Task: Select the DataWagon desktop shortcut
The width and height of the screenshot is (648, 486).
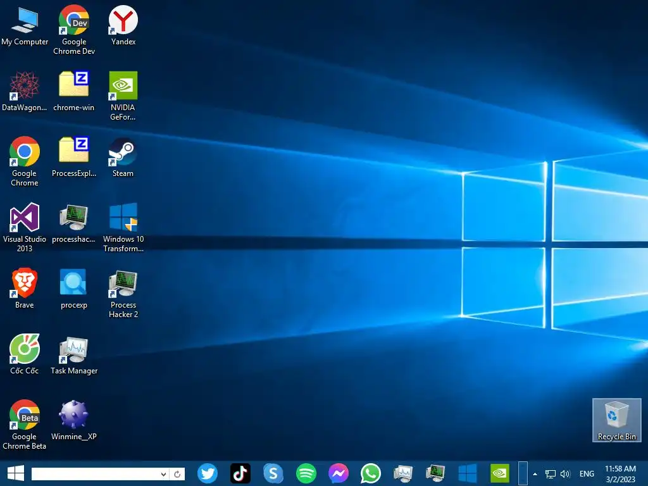Action: coord(25,91)
